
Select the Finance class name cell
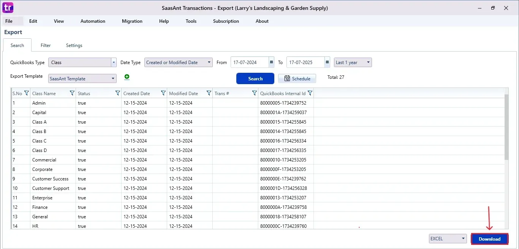click(x=53, y=207)
